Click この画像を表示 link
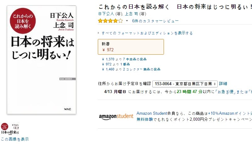Image resolution: width=252 pixels, height=144 pixels. [x=15, y=139]
